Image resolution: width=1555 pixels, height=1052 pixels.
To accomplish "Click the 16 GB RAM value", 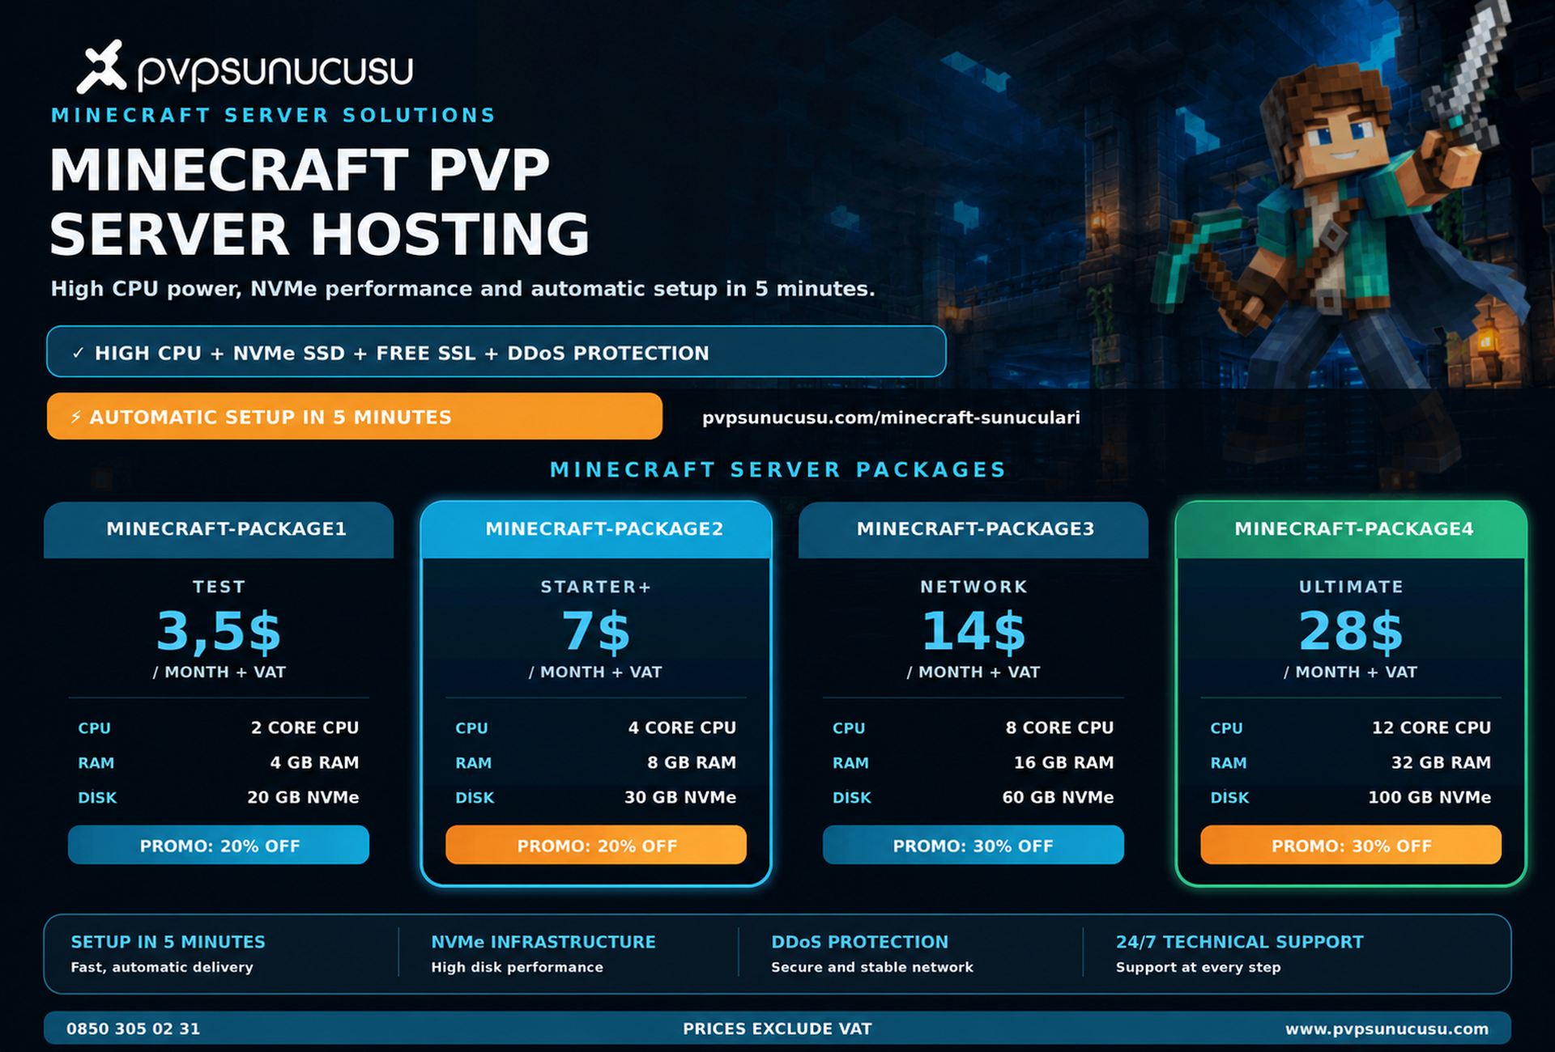I will coord(1063,762).
